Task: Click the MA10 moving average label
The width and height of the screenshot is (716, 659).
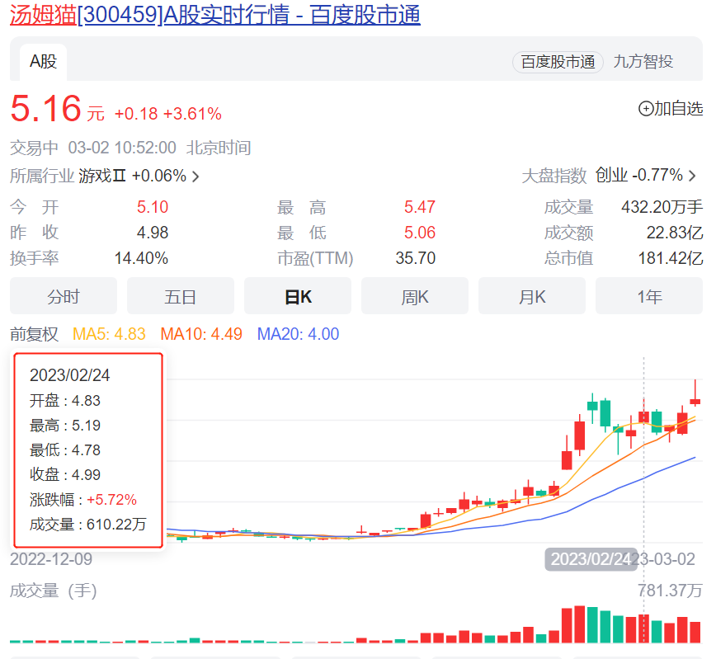Action: [x=201, y=334]
